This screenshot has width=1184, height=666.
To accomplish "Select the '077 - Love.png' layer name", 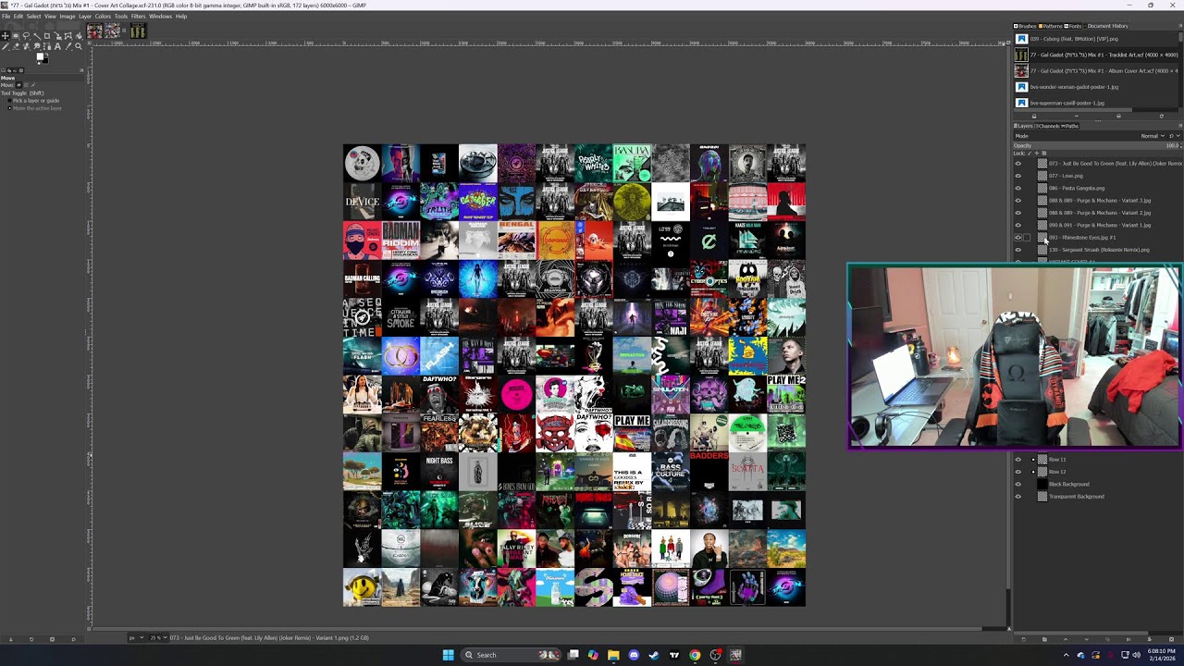I will tap(1066, 176).
